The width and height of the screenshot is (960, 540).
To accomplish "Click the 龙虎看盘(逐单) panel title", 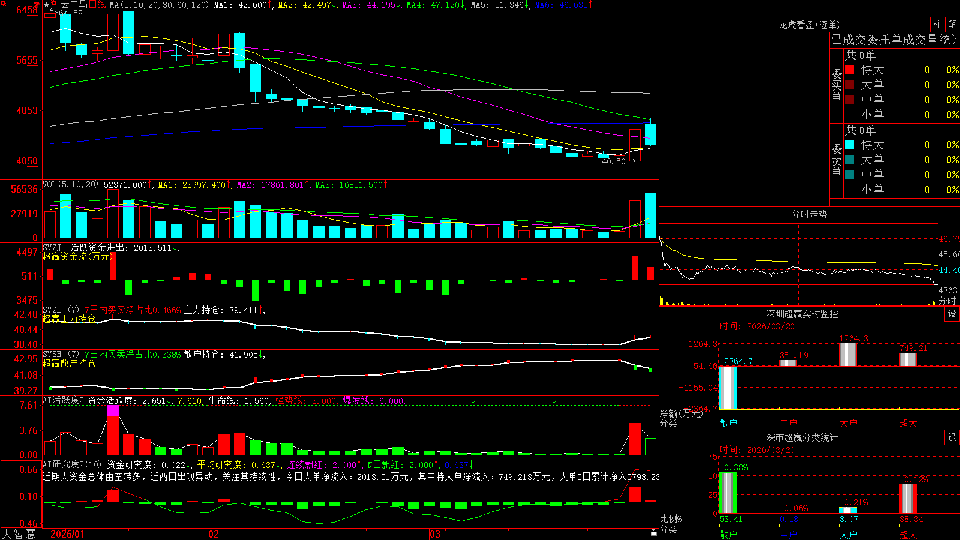I will point(809,25).
